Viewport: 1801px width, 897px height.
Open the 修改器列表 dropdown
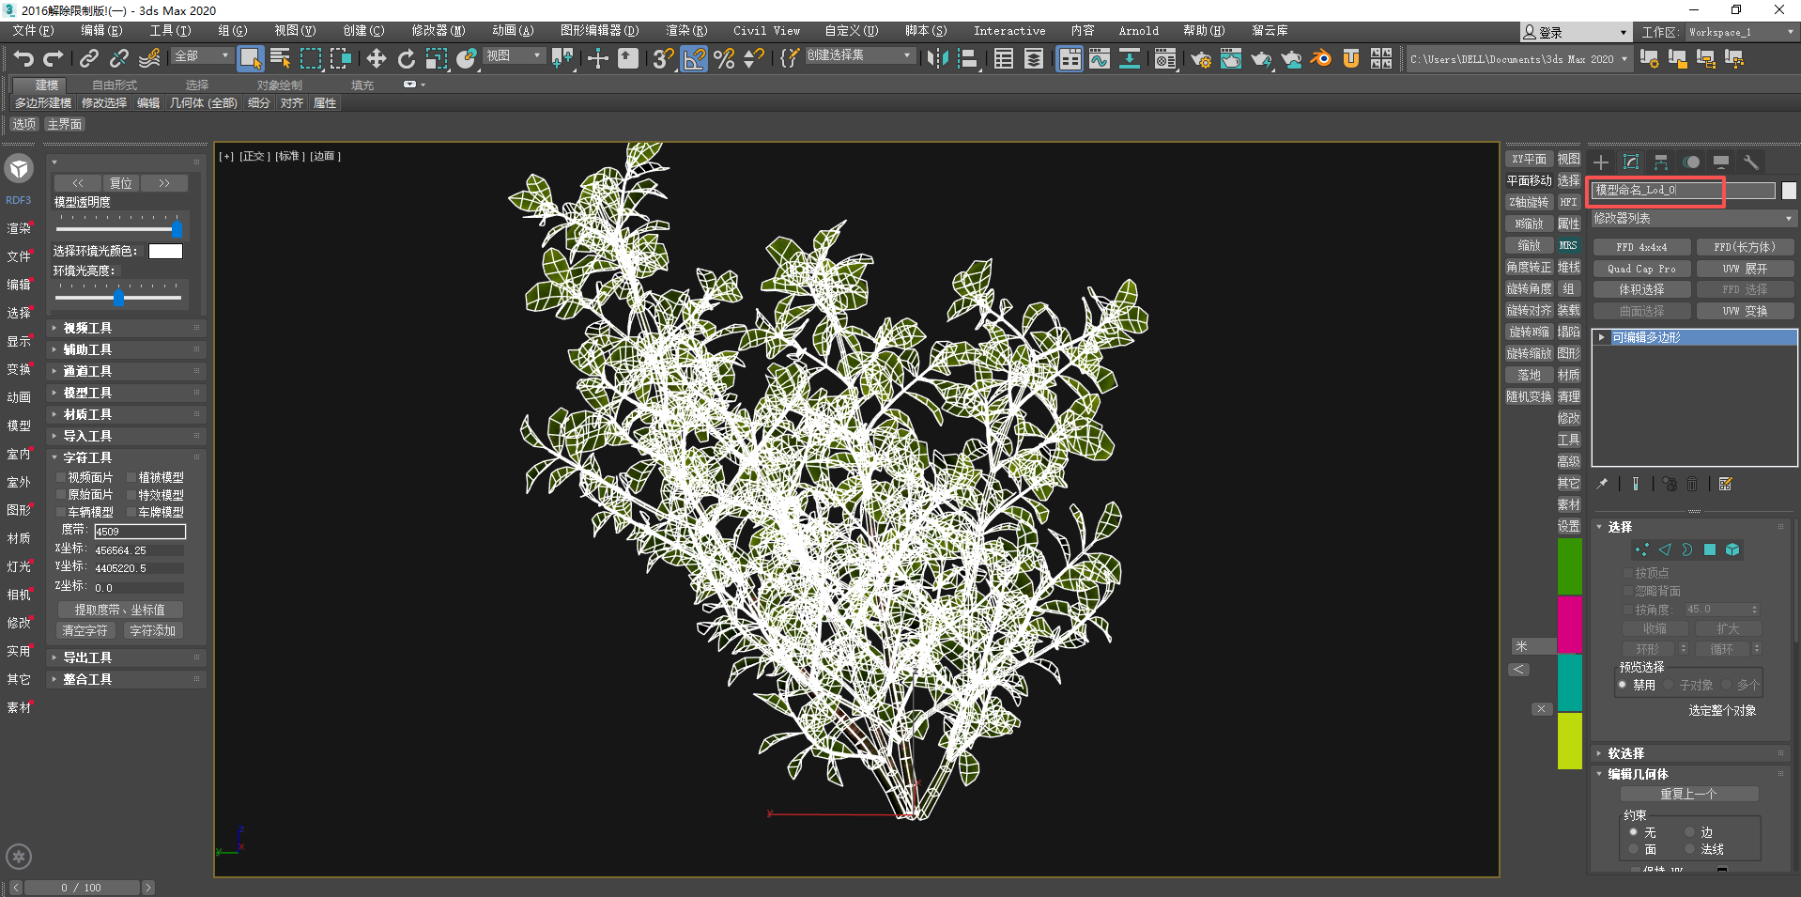[1692, 219]
